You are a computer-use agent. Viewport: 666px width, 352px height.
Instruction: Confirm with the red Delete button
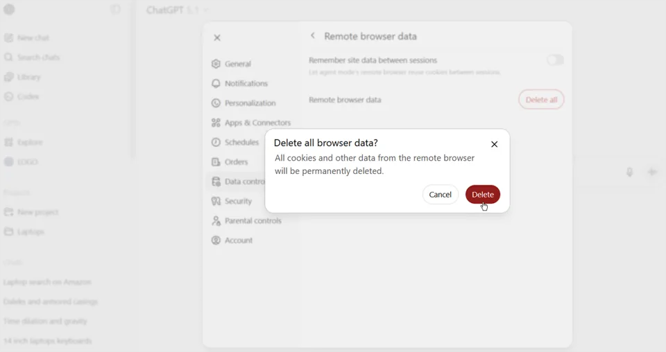tap(482, 195)
